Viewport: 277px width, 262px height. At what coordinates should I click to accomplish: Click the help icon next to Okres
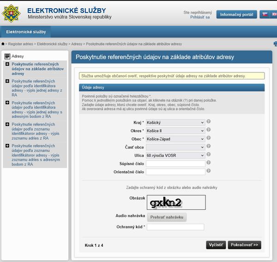(209, 130)
